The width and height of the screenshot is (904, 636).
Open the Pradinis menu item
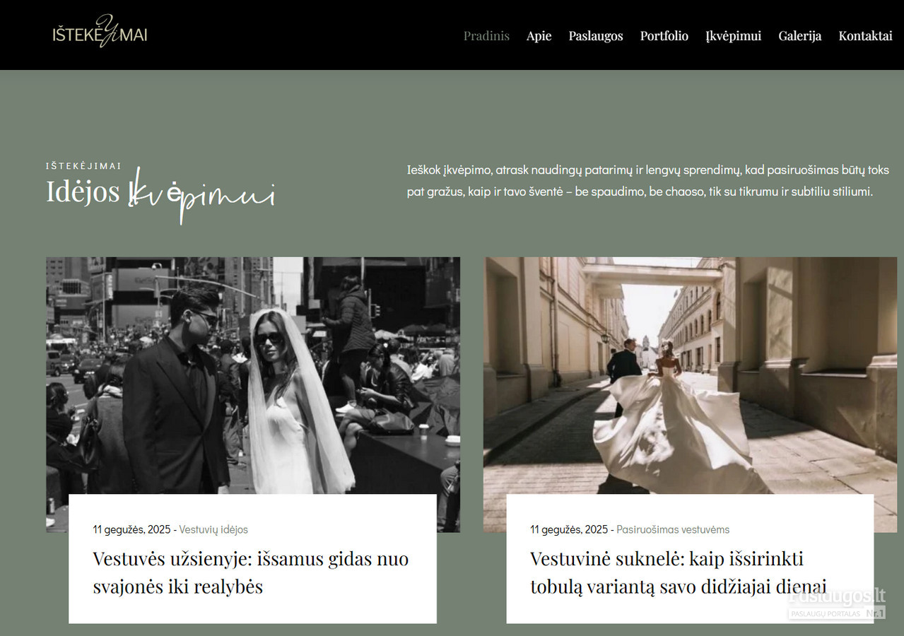486,35
